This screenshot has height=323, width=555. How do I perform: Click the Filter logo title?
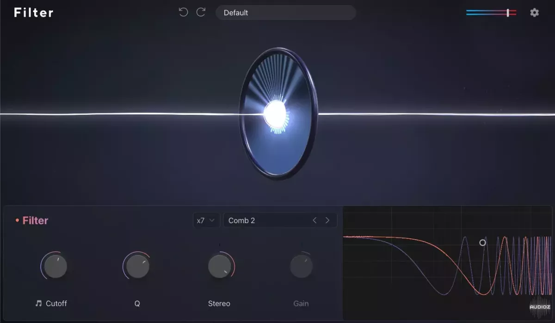click(x=34, y=12)
